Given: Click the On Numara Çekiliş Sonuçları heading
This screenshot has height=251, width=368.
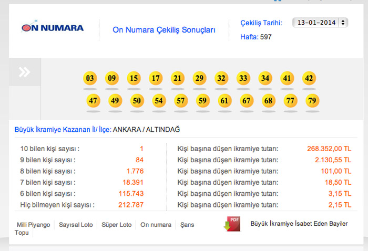Looking at the screenshot, I should 164,30.
